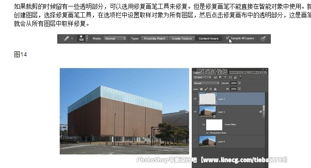Click the Perspective Warp filter entry
The width and height of the screenshot is (311, 168).
(218, 133)
